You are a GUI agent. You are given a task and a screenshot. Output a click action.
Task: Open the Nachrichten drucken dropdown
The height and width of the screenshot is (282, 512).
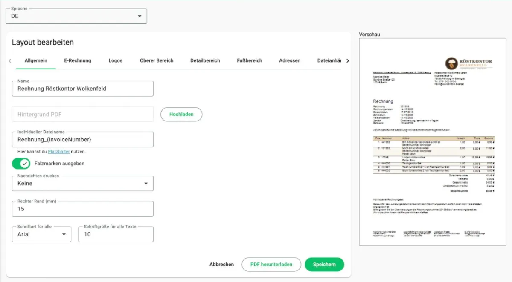82,183
